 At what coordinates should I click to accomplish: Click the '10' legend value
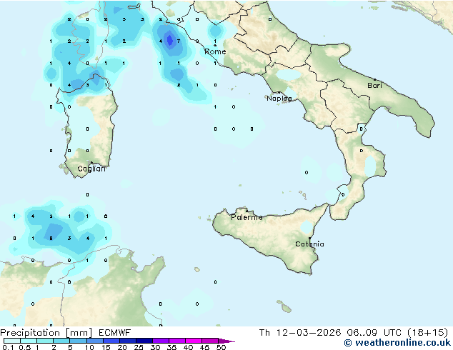coord(89,347)
